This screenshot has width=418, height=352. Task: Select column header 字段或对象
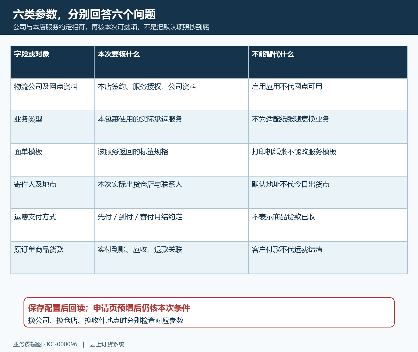tap(52, 62)
